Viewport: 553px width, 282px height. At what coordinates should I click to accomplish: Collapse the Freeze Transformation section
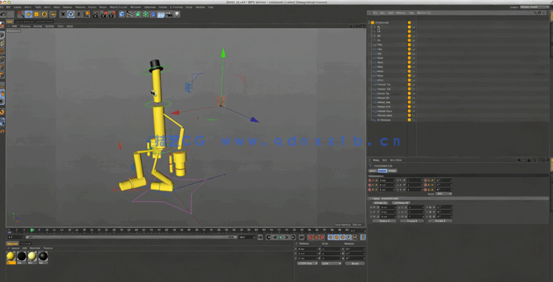click(370, 198)
